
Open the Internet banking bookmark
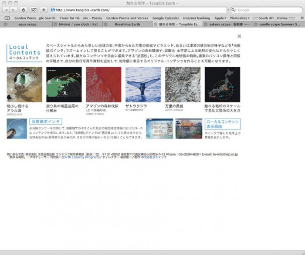pyautogui.click(x=197, y=18)
